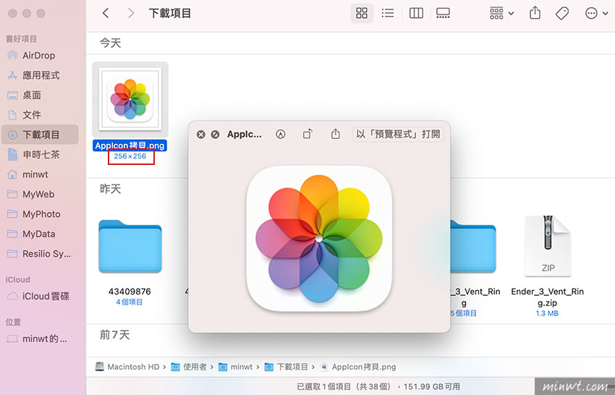Open 文件 in the sidebar

40,115
